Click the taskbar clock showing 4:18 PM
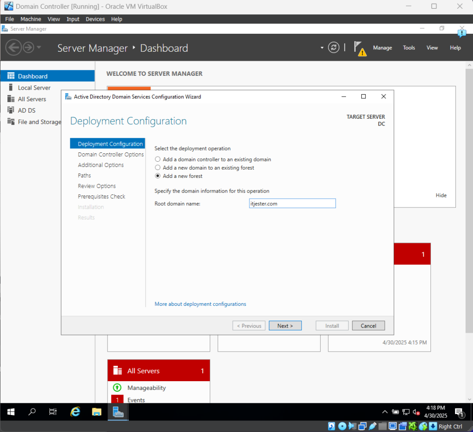 pos(436,412)
